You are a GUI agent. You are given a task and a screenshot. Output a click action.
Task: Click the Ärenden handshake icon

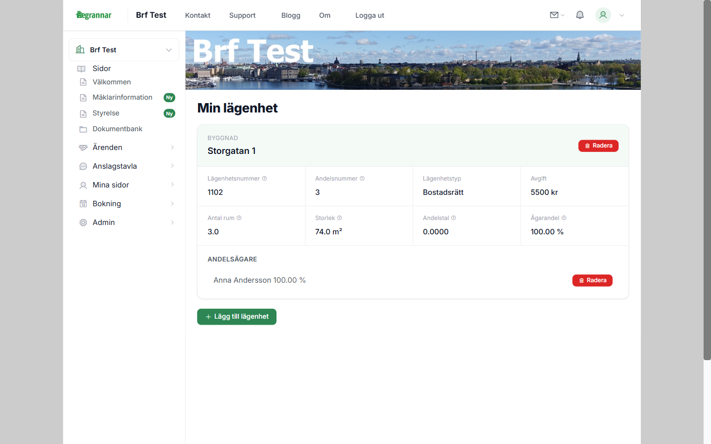[x=83, y=148]
